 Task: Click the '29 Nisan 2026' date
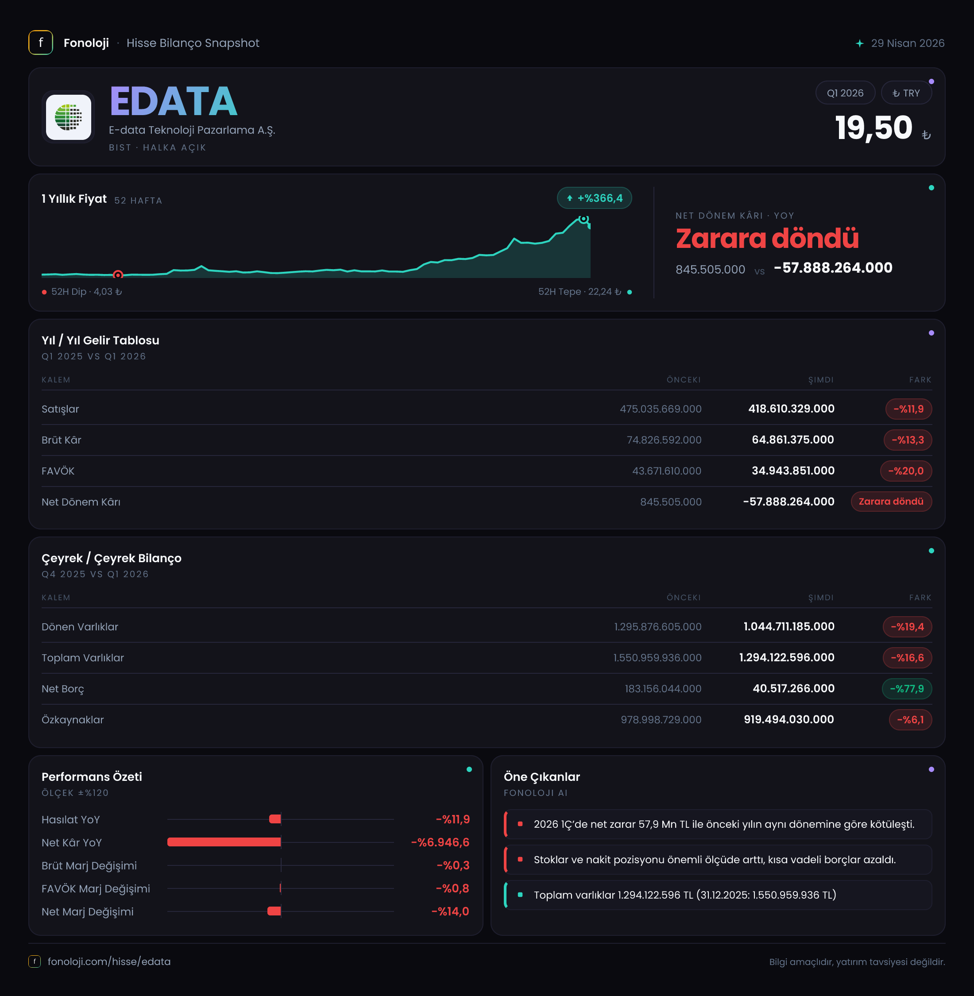coord(908,43)
